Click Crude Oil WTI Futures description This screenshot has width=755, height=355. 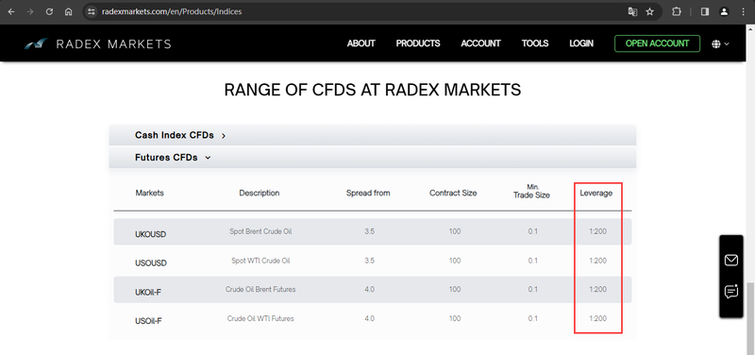[x=260, y=318]
